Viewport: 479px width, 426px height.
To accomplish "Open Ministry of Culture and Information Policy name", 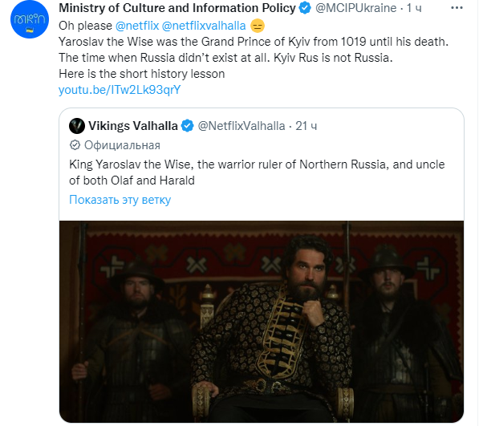I will tap(177, 8).
